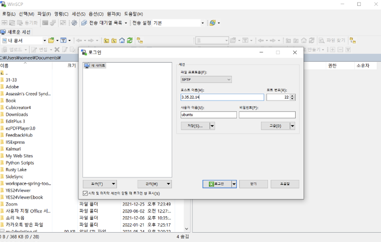This screenshot has width=381, height=242.
Task: Click local panel scrollbar down arrow
Action: [187, 229]
